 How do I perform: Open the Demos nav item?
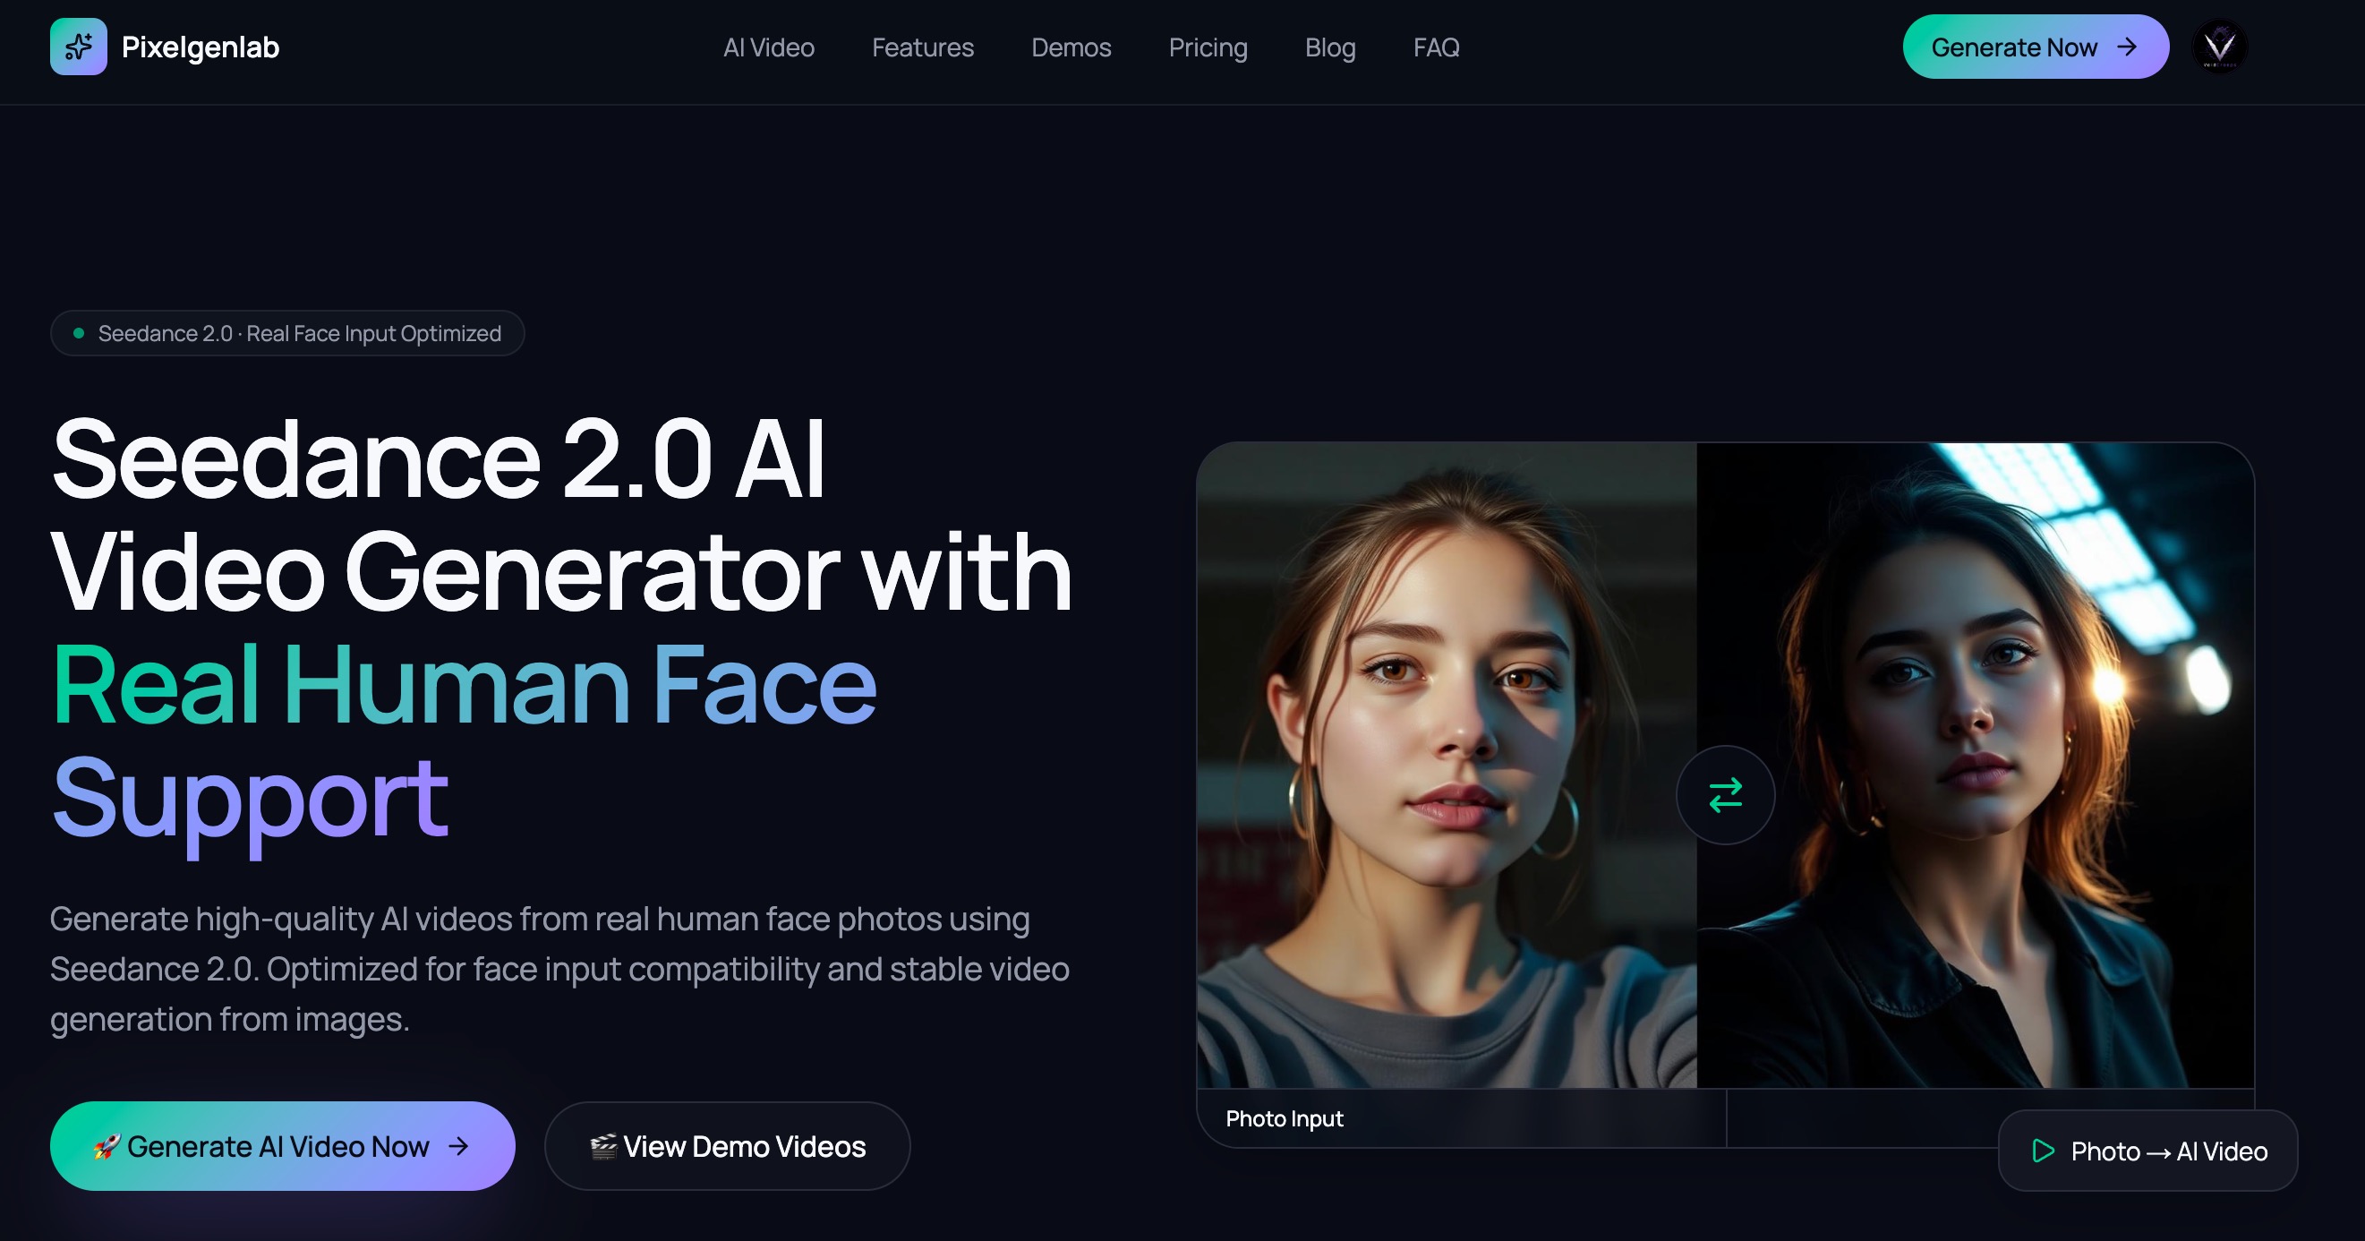(x=1072, y=47)
